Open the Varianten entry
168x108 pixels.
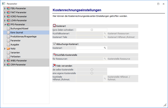tap(15, 52)
